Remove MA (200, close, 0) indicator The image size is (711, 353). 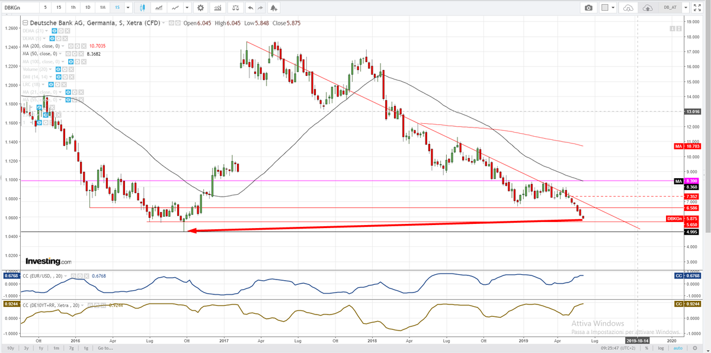84,46
